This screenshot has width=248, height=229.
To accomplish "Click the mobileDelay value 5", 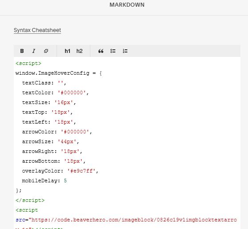I will pos(65,181).
